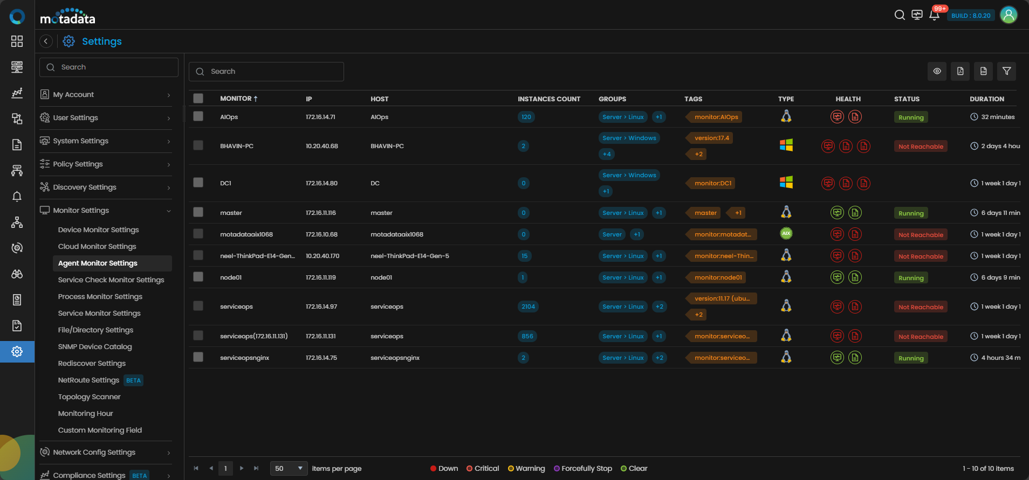Click the red Down legend dot
The image size is (1029, 480).
(433, 469)
